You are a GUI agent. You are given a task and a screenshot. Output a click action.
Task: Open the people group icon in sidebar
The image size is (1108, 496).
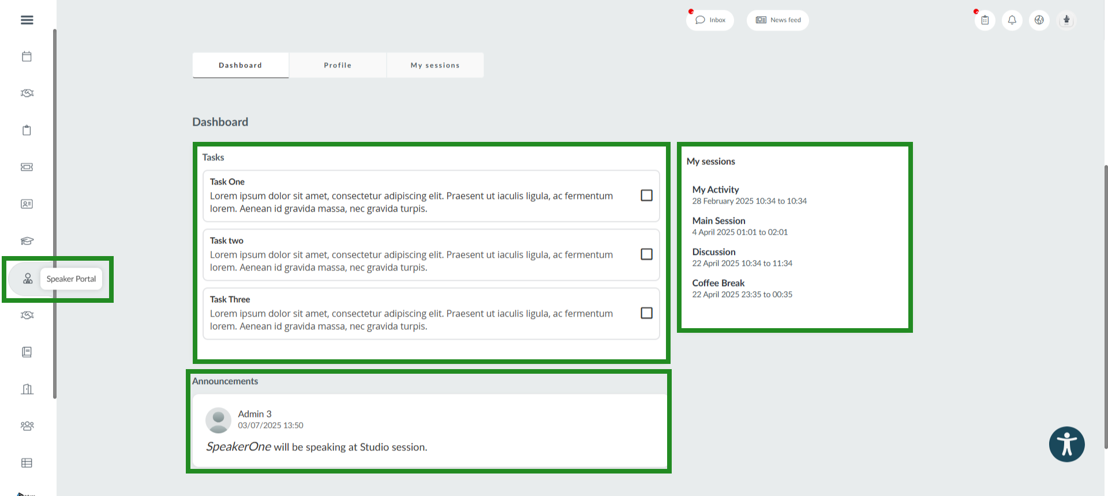[x=27, y=426]
